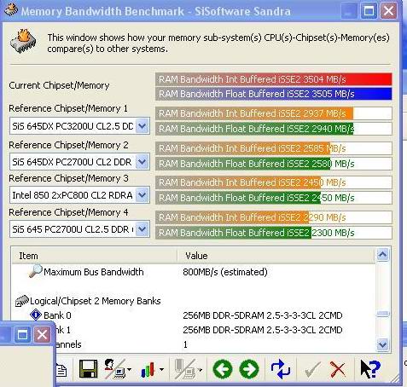Open Reference Chipset/Memory 1 dropdown SiS 645DX PC3200U
This screenshot has height=387, width=407.
point(79,126)
